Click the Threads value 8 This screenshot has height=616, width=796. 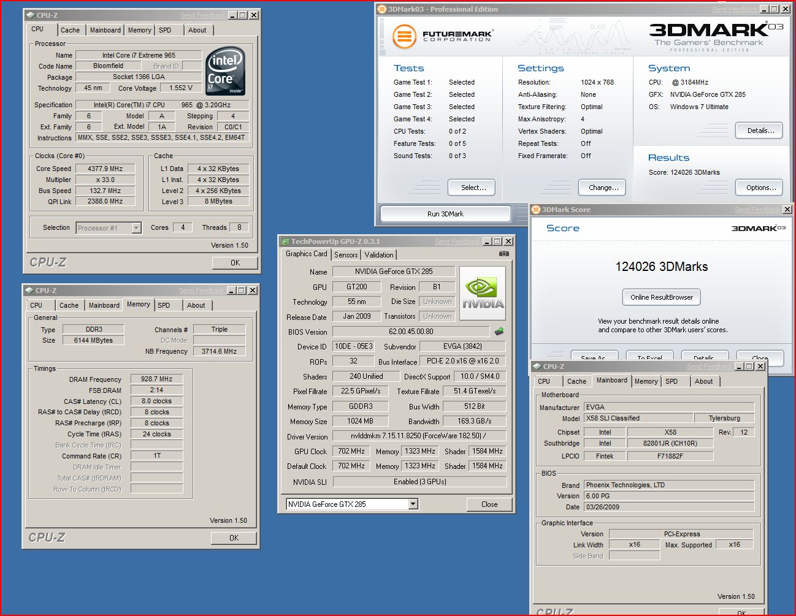[239, 227]
